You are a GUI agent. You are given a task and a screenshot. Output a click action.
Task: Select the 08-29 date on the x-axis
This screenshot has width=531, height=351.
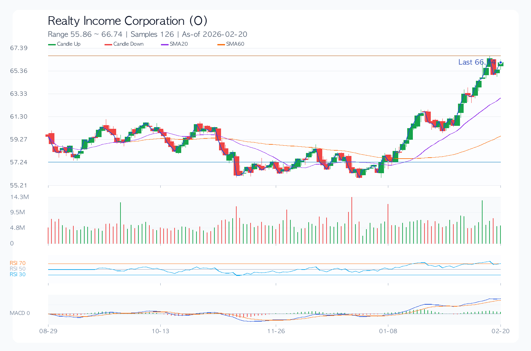(x=48, y=331)
